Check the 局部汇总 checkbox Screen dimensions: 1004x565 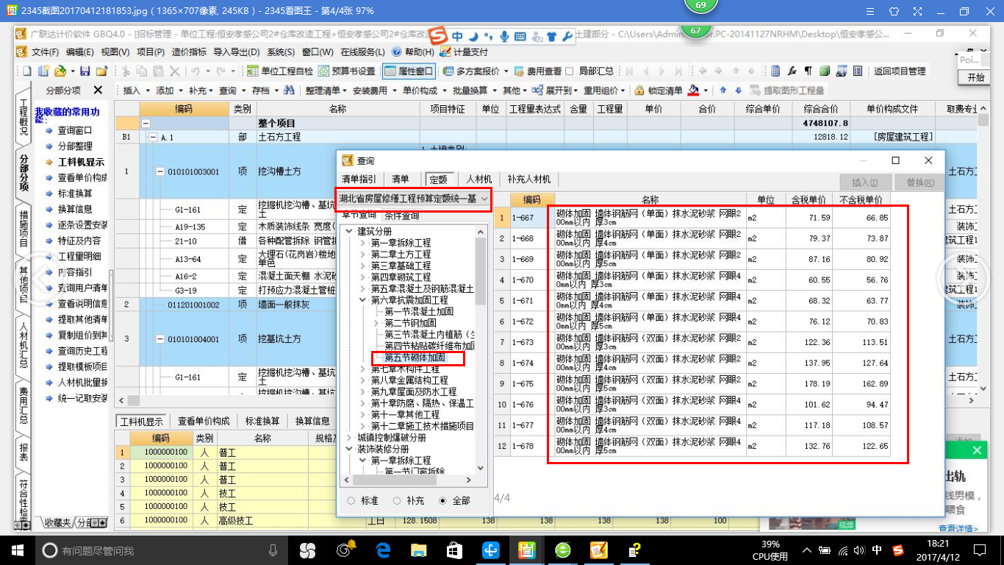(570, 71)
